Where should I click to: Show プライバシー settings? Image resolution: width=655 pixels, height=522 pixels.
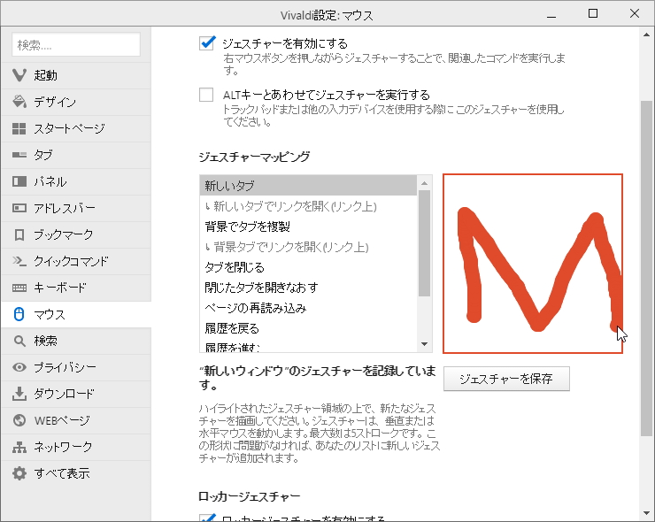pos(76,367)
